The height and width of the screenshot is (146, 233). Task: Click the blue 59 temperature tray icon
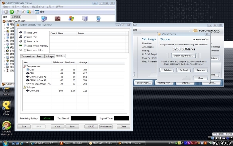pyautogui.click(x=186, y=143)
